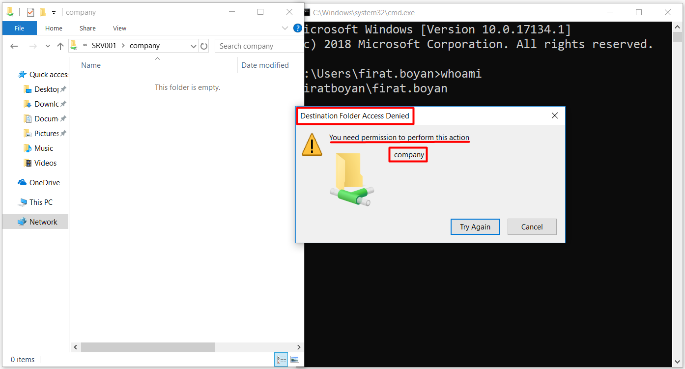This screenshot has height=369, width=685.
Task: Switch to large icons view
Action: coord(295,360)
